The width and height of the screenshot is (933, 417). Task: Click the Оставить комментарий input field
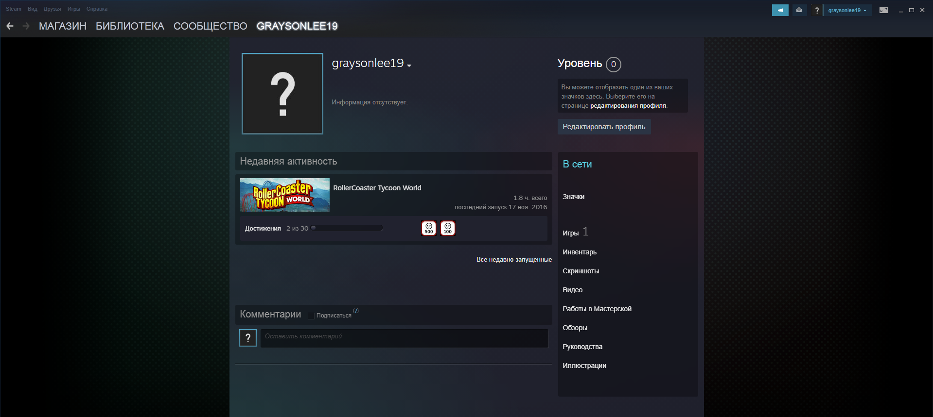pyautogui.click(x=404, y=338)
